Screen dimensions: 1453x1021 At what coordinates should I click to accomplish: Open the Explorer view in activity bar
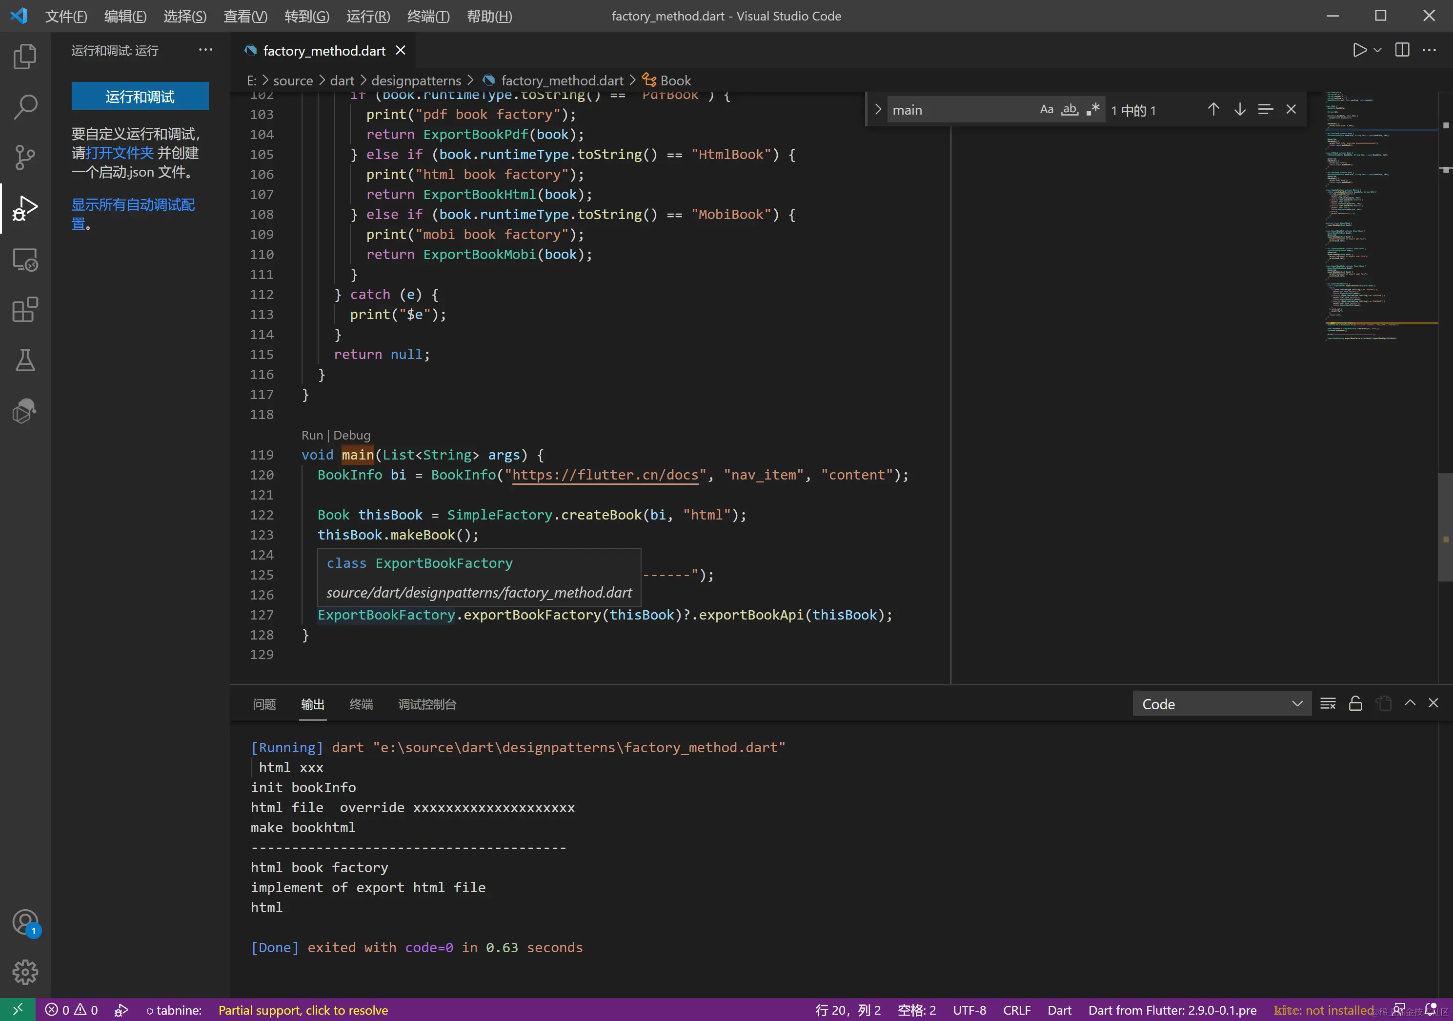point(25,57)
